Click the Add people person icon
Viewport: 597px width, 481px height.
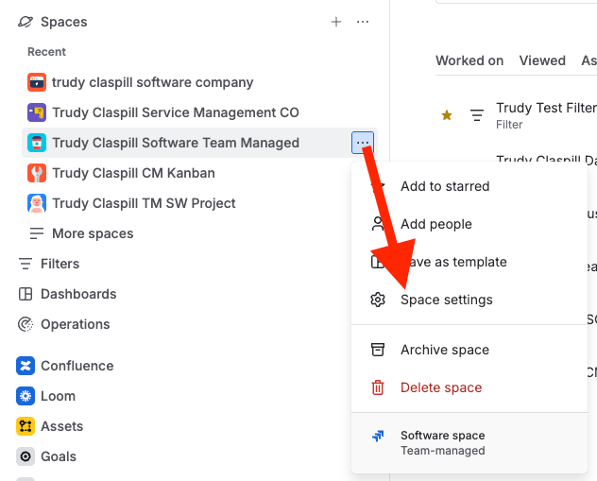(x=378, y=224)
